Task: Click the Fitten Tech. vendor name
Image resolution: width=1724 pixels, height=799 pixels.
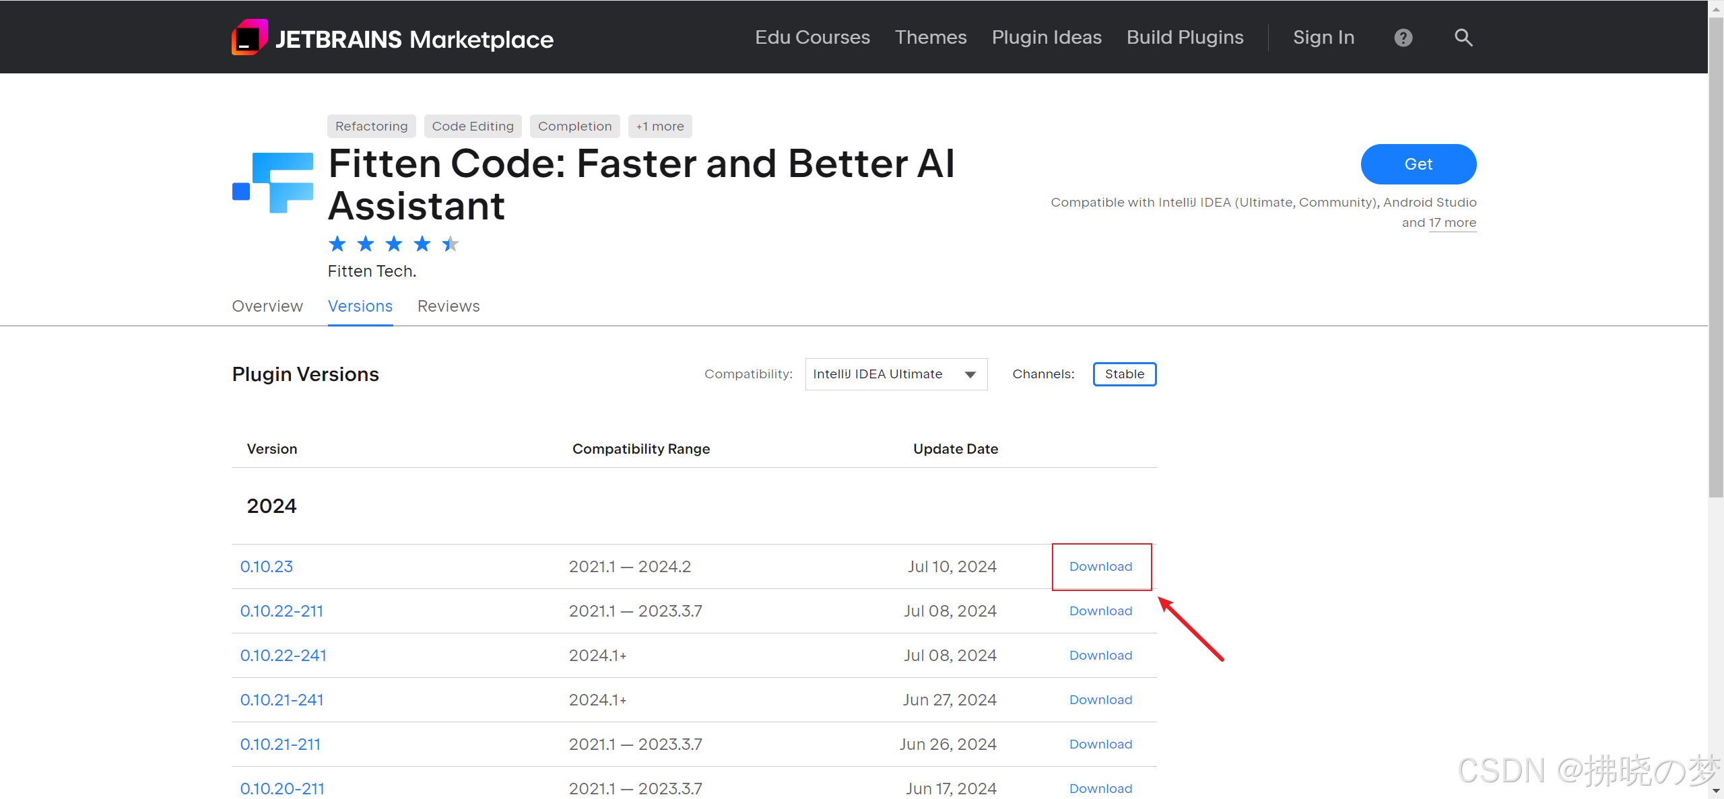Action: (x=372, y=271)
